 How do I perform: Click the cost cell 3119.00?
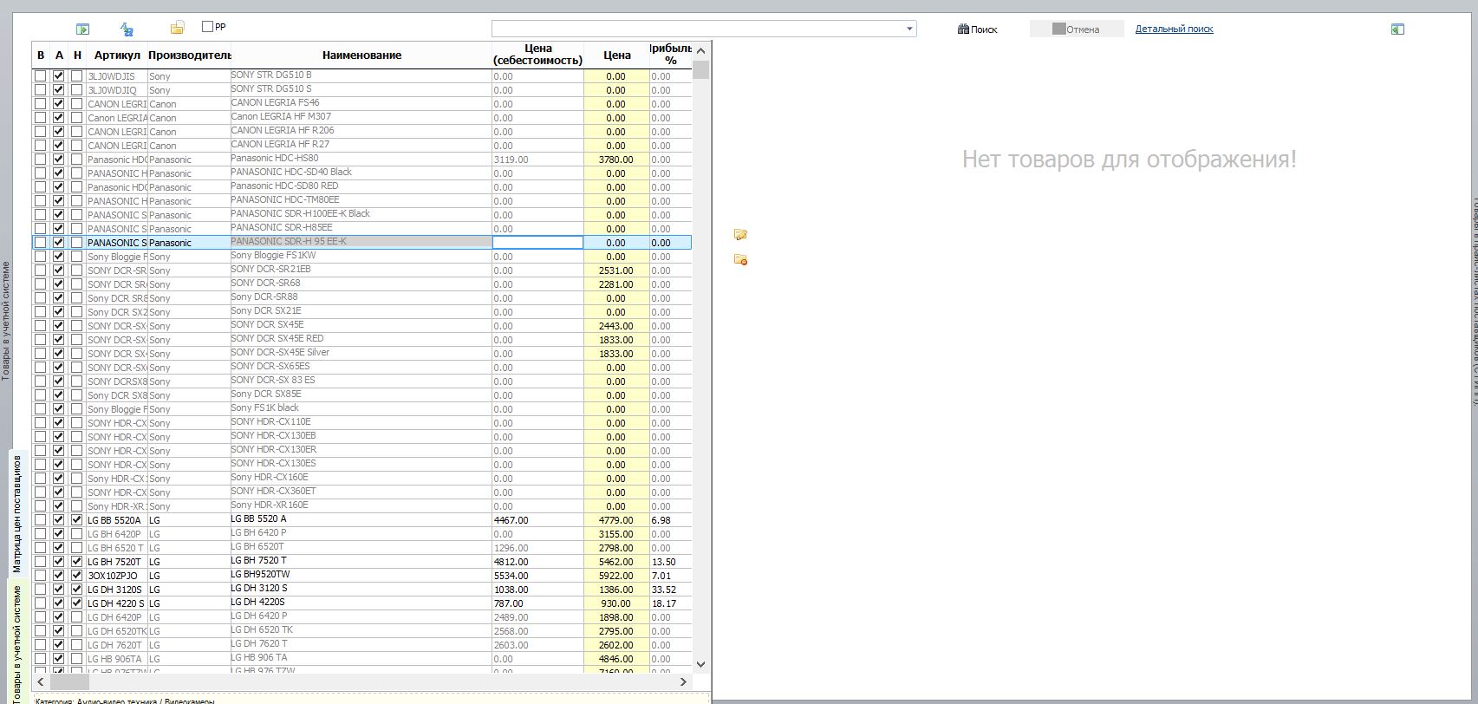[537, 160]
